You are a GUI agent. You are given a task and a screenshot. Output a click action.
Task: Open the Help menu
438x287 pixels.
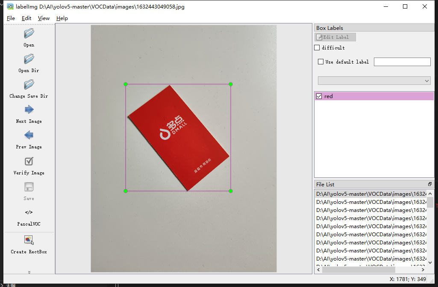(x=62, y=18)
